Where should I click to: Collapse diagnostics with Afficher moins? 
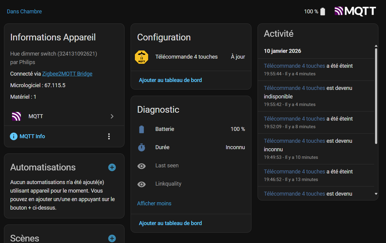(x=154, y=204)
